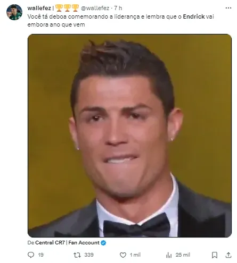Click the bold Endrick keyword

(194, 16)
